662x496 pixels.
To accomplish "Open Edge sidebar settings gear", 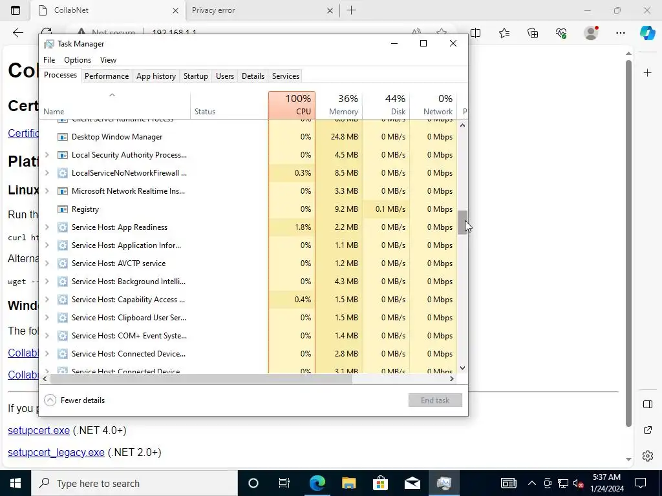I will [648, 456].
